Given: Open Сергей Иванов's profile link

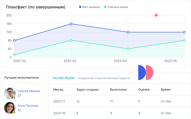Looking at the screenshot, I should tap(29, 91).
